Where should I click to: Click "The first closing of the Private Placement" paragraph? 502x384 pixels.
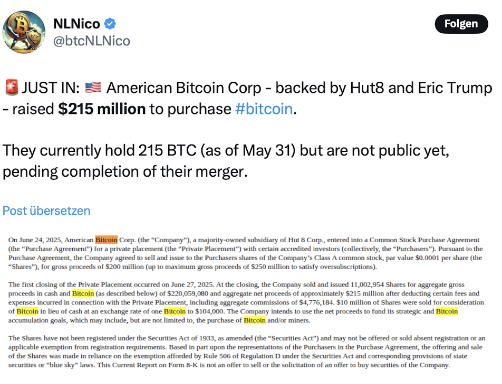[246, 302]
